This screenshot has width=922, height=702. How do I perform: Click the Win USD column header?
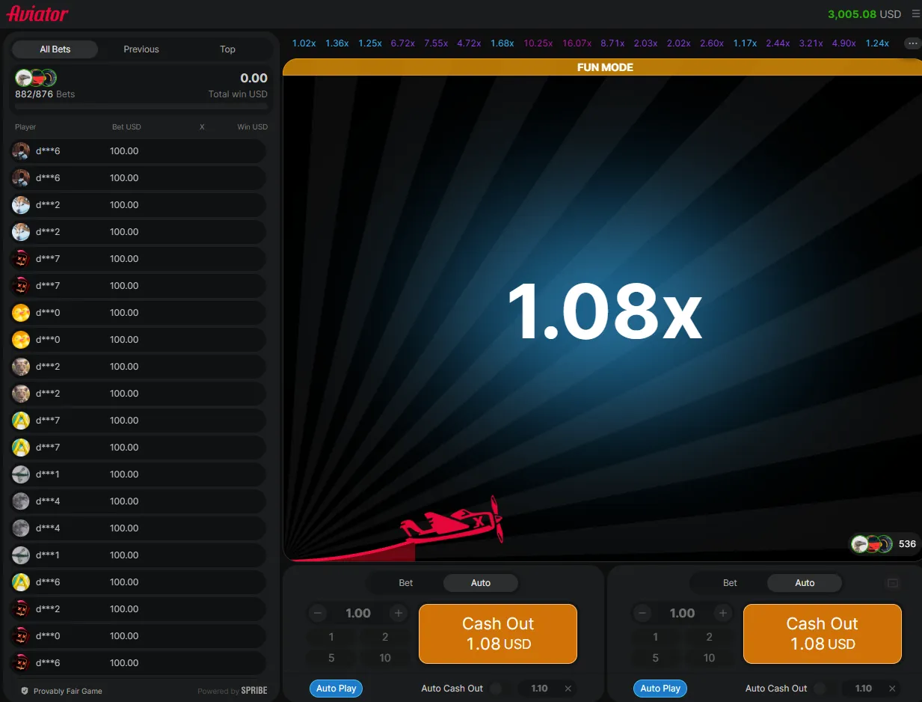[253, 127]
